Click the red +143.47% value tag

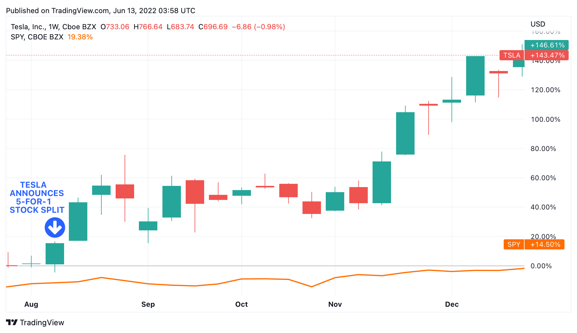click(x=547, y=55)
